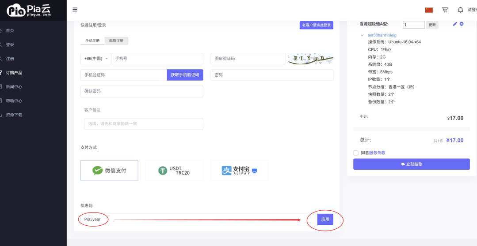Image resolution: width=477 pixels, height=246 pixels.
Task: Open the +86(中国) country code dropdown
Action: 95,59
